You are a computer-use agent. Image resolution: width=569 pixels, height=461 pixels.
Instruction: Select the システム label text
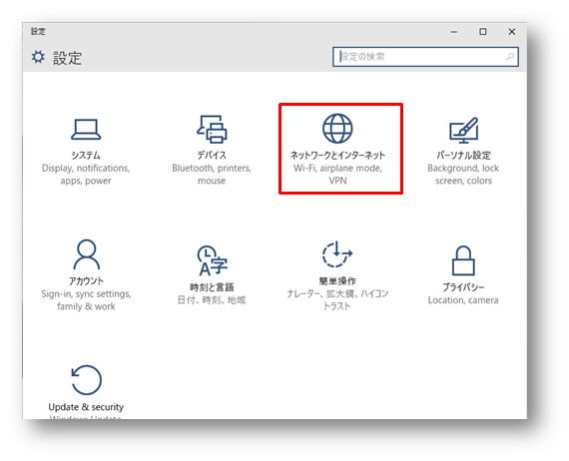pos(86,156)
